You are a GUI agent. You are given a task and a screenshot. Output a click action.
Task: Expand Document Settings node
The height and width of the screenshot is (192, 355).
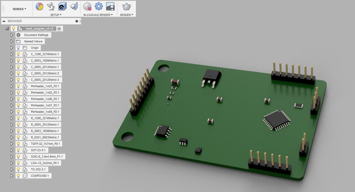tap(12, 35)
